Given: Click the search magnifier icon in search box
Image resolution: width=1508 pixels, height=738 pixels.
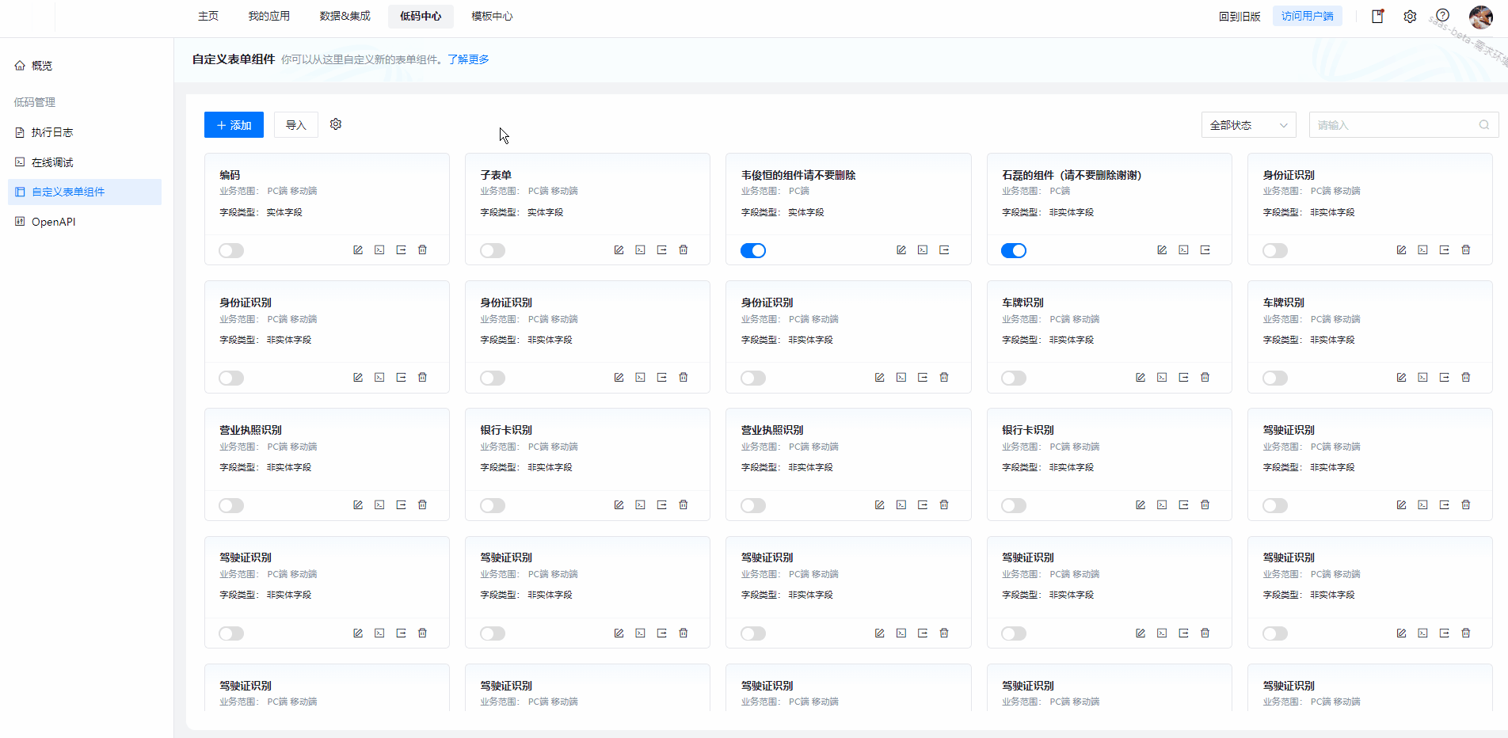Looking at the screenshot, I should pyautogui.click(x=1483, y=125).
